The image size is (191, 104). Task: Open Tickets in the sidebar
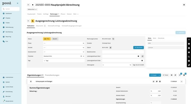7,23
